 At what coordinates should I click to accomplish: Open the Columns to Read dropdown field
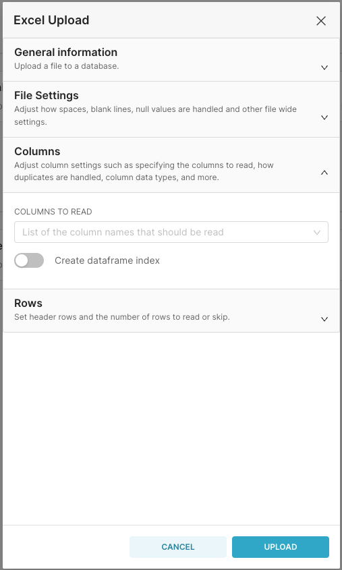coord(171,232)
